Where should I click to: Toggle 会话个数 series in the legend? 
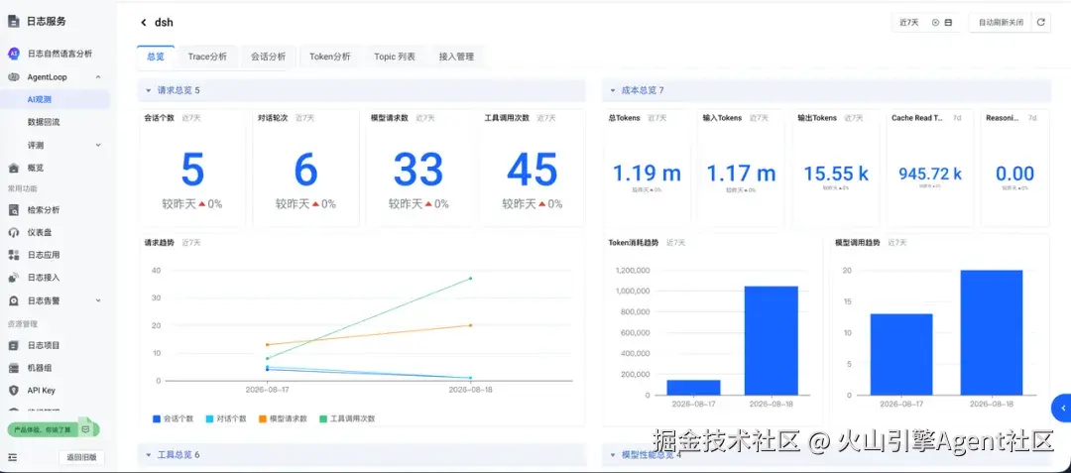[x=174, y=418]
